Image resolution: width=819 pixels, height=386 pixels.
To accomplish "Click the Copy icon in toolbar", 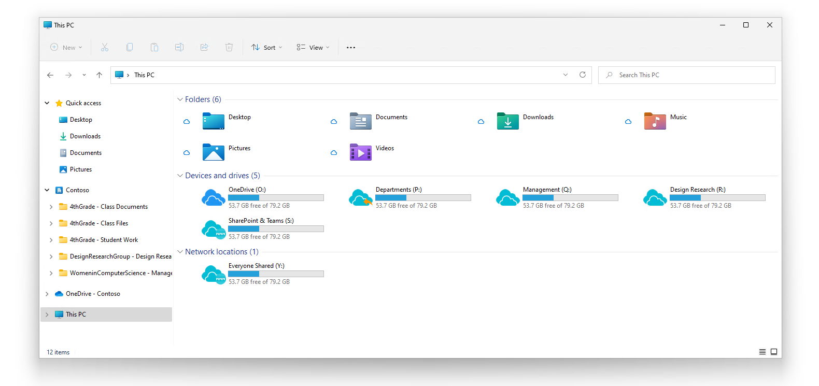I will pyautogui.click(x=130, y=47).
